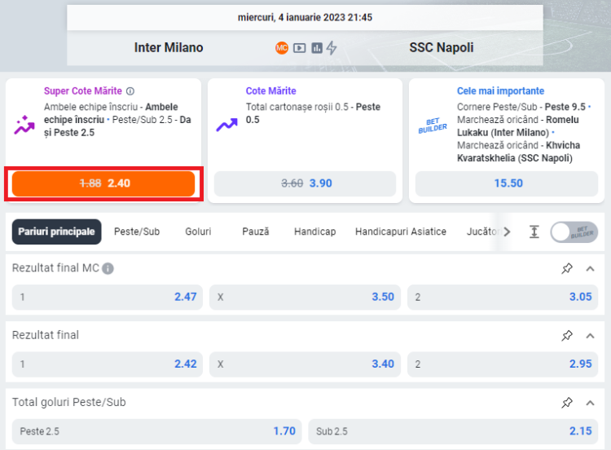Select the Super Cote Mărite 2.40 odds button
The image size is (611, 450).
[103, 183]
